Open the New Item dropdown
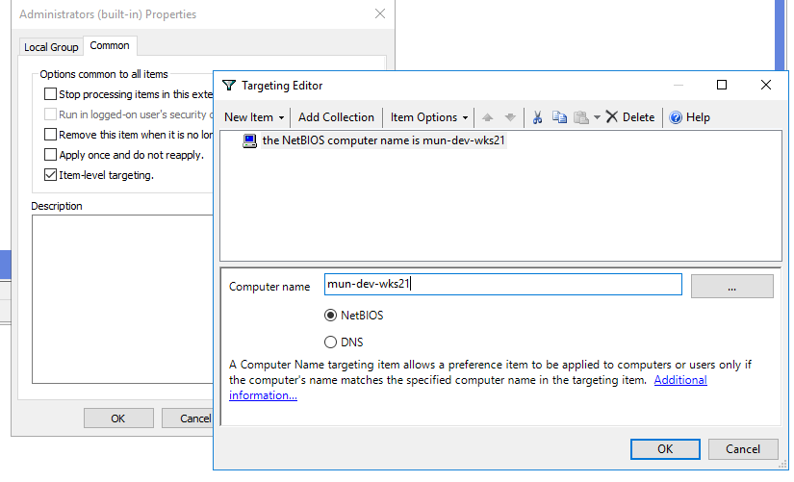794x482 pixels. (254, 117)
